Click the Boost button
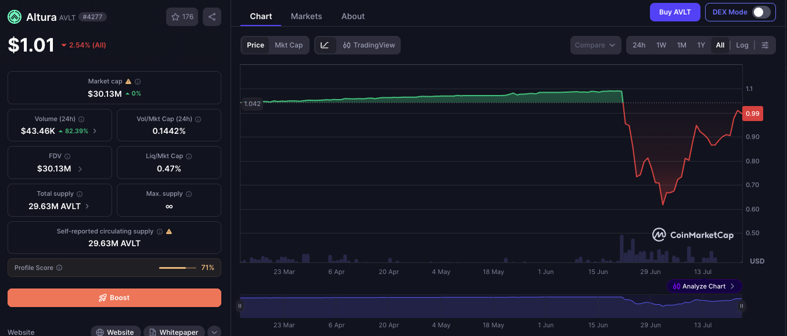Viewport: 787px width, 336px height. click(x=114, y=298)
